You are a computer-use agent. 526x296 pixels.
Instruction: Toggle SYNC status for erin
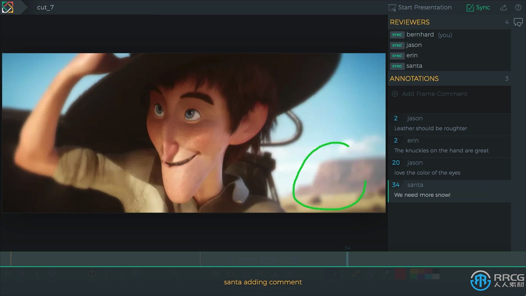[397, 56]
